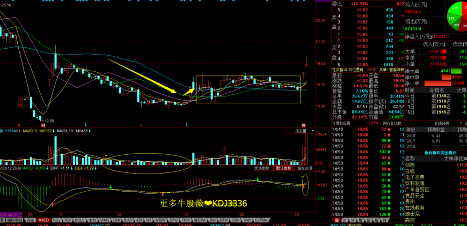Select the 新DMA indicator tab
467x226 pixels.
pos(200,220)
